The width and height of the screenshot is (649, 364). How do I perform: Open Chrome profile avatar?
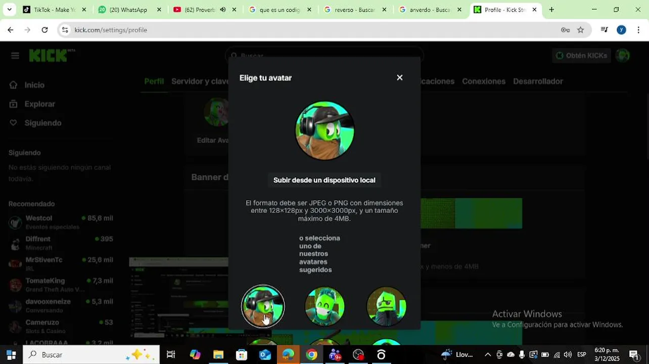[x=621, y=30]
